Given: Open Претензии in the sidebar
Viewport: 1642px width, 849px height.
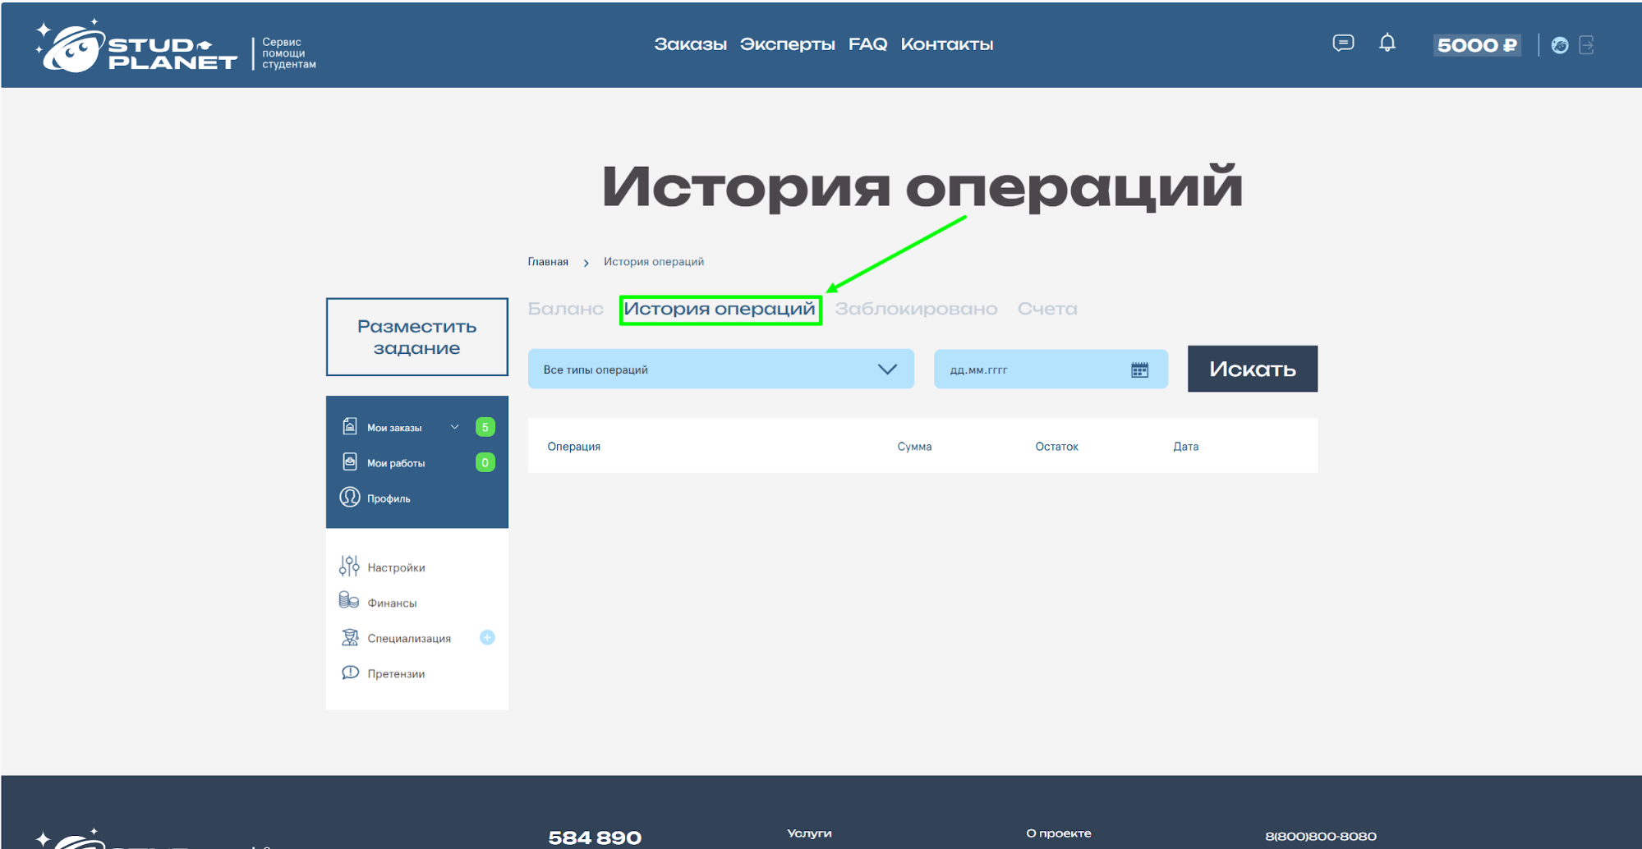Looking at the screenshot, I should 396,674.
